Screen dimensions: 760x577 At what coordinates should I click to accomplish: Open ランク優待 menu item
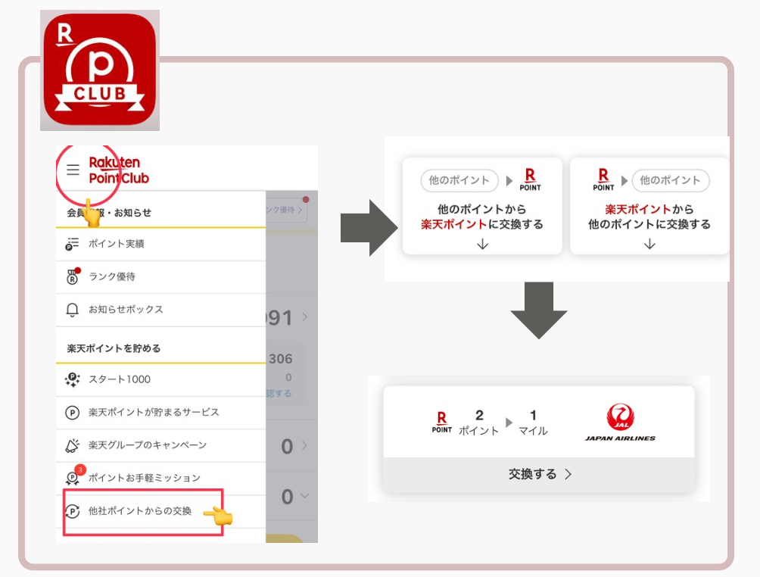161,277
